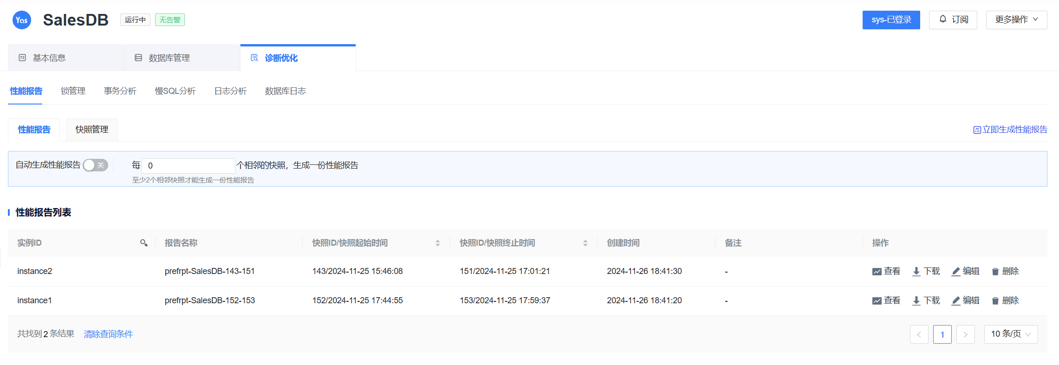Click the 清除查询条件 link
This screenshot has height=365, width=1059.
(108, 334)
